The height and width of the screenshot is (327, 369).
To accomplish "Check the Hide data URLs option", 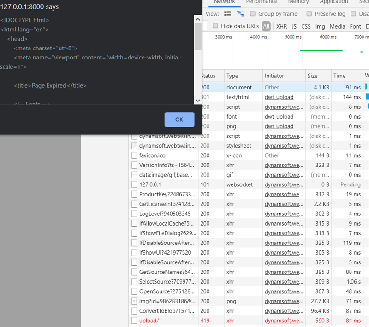I will pos(215,26).
